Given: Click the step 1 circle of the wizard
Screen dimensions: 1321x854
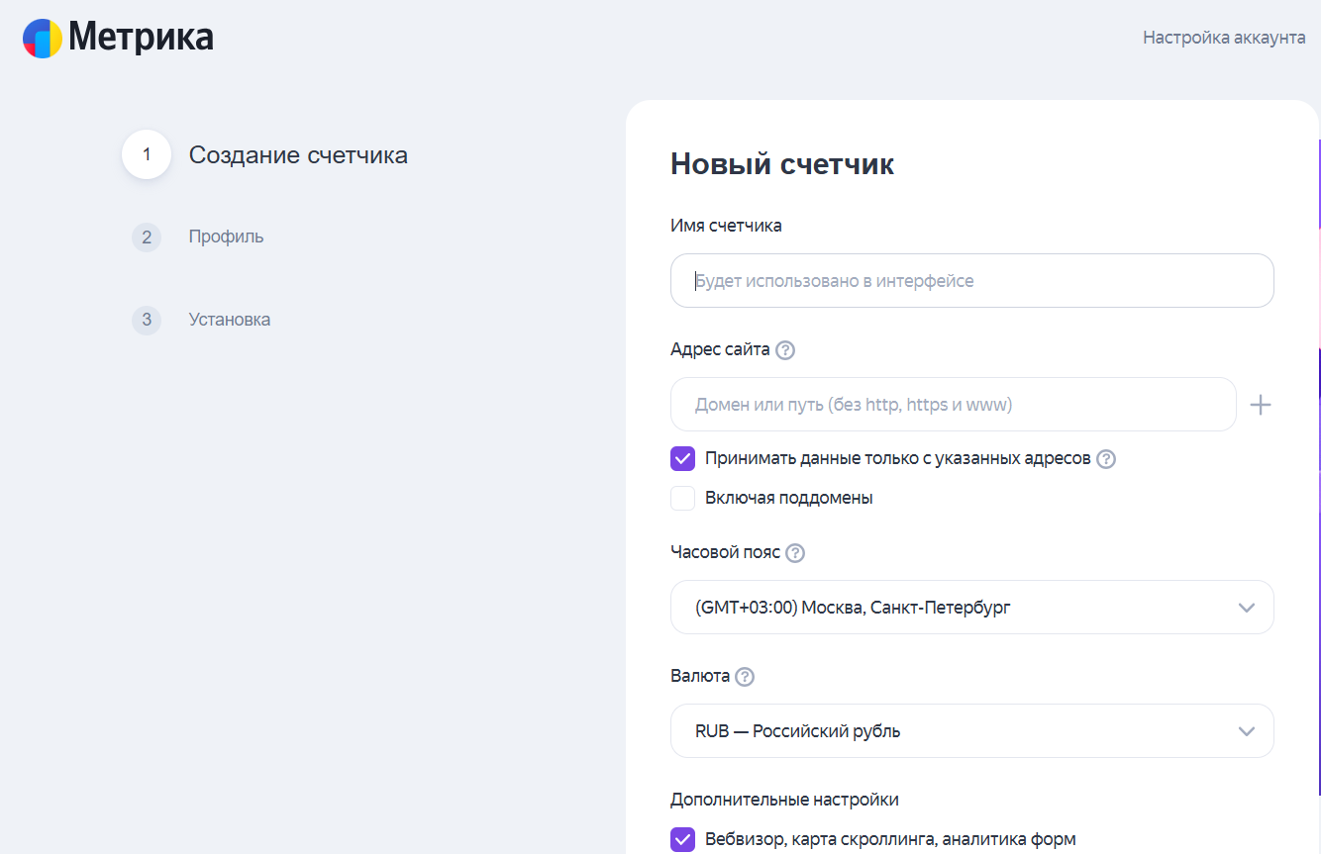Looking at the screenshot, I should 146,154.
